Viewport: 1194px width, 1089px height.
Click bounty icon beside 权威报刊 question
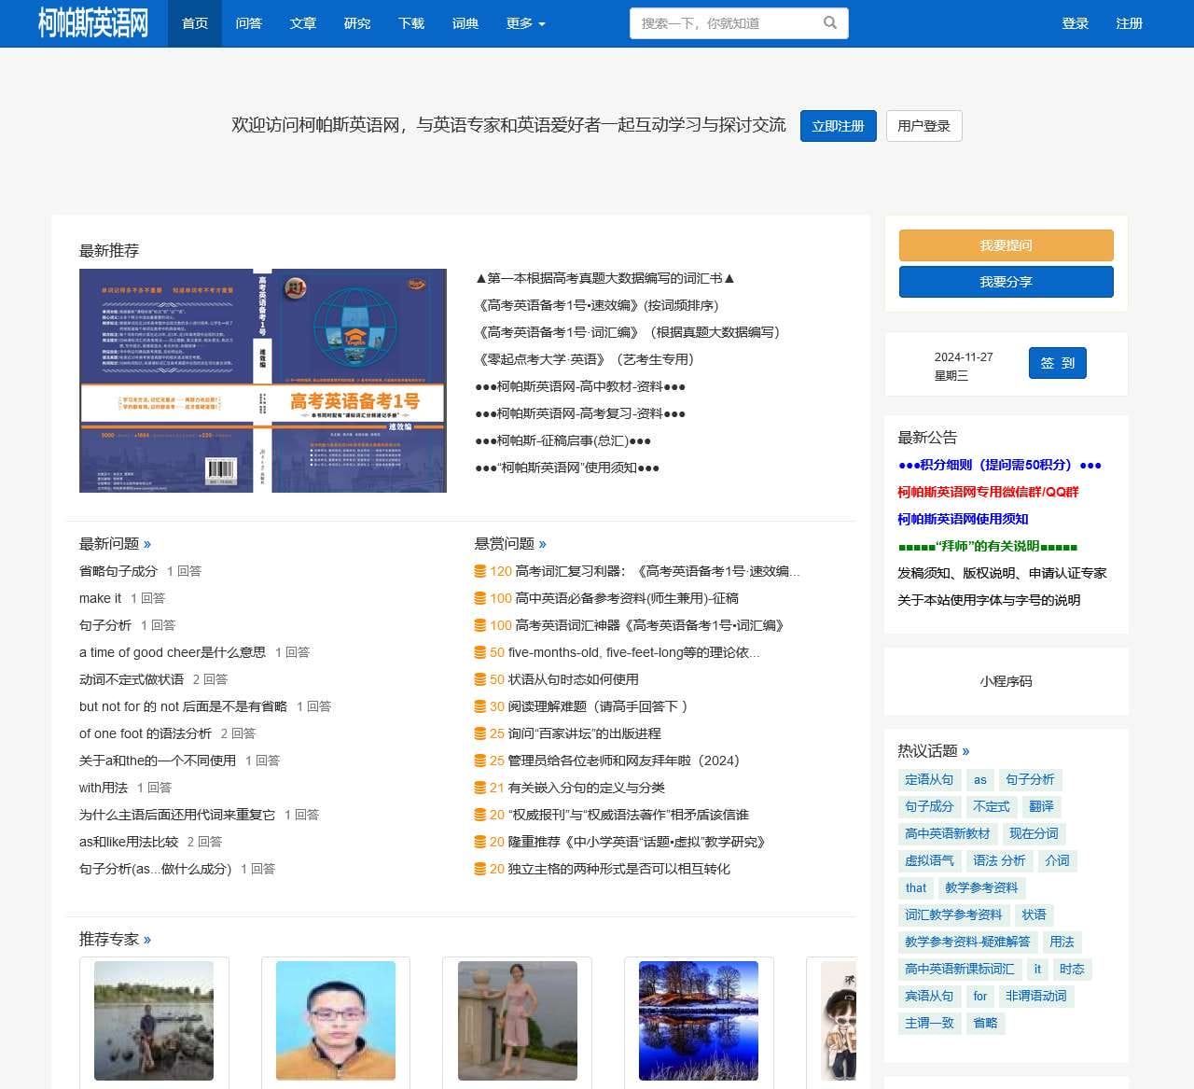[479, 815]
